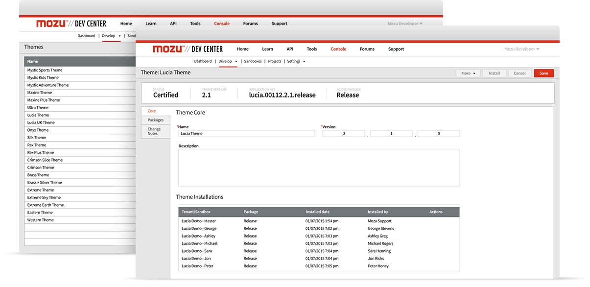Expand Mozu Developer account dropdown in front window
590x287 pixels.
tap(522, 49)
